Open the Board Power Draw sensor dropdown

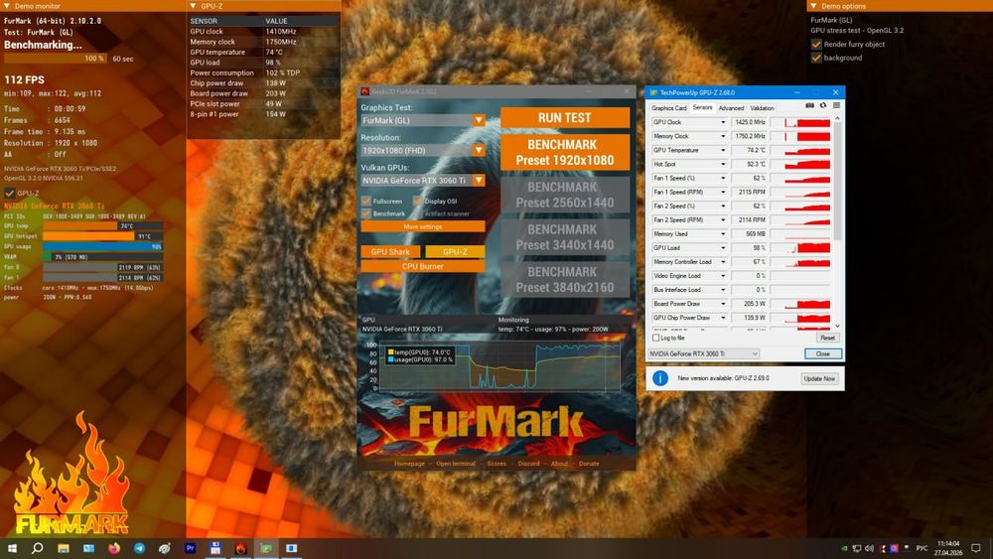tap(723, 303)
